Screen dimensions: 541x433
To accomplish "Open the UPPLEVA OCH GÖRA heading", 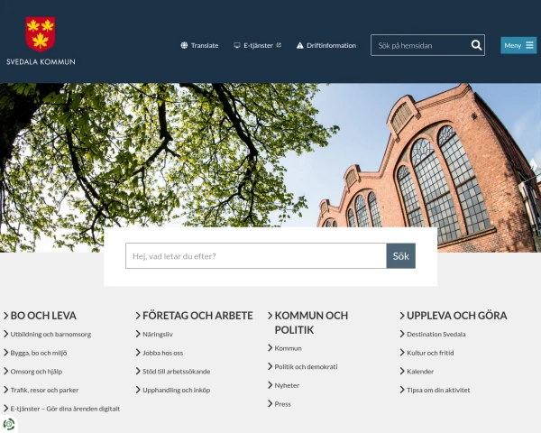I will tap(457, 315).
